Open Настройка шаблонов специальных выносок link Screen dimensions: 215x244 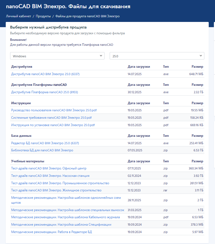(68, 210)
